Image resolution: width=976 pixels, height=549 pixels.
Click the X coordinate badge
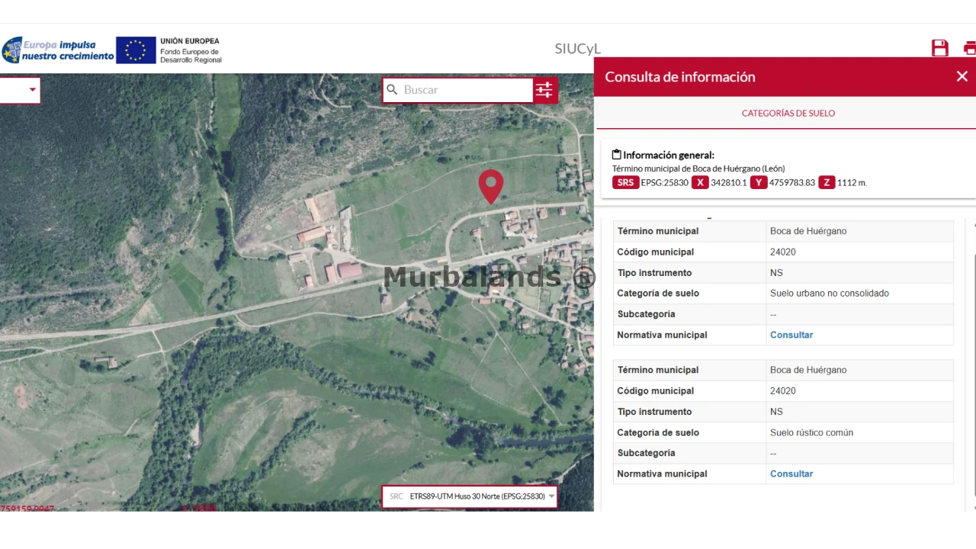pos(700,182)
